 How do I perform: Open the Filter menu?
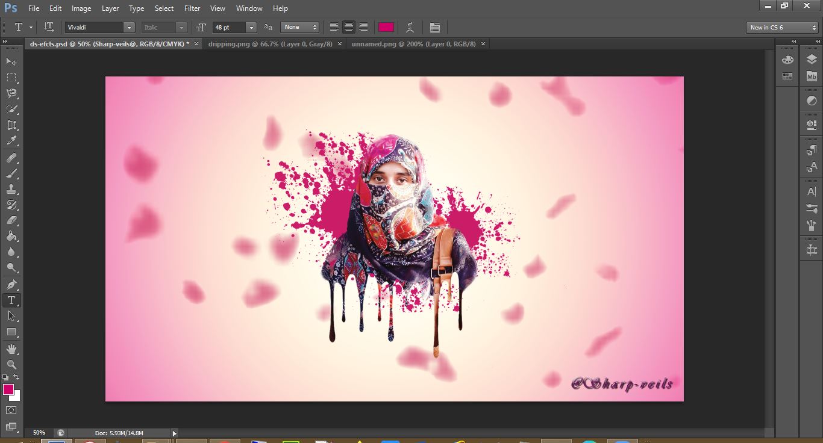[192, 8]
